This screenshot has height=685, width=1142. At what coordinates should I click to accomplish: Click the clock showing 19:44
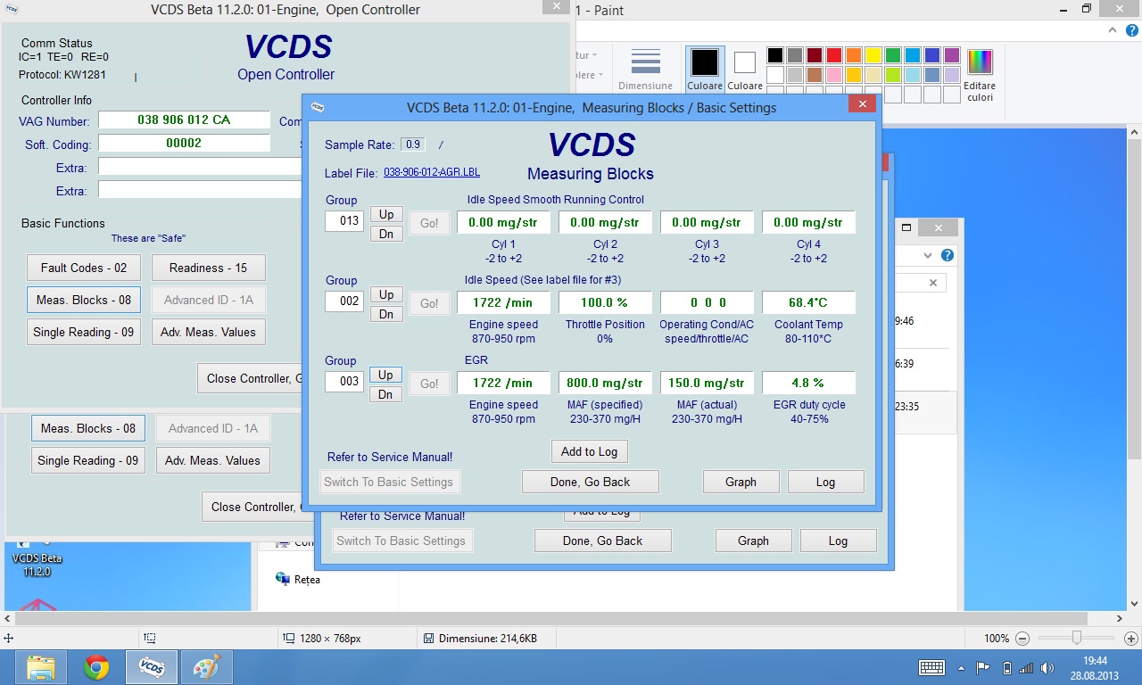click(1096, 661)
